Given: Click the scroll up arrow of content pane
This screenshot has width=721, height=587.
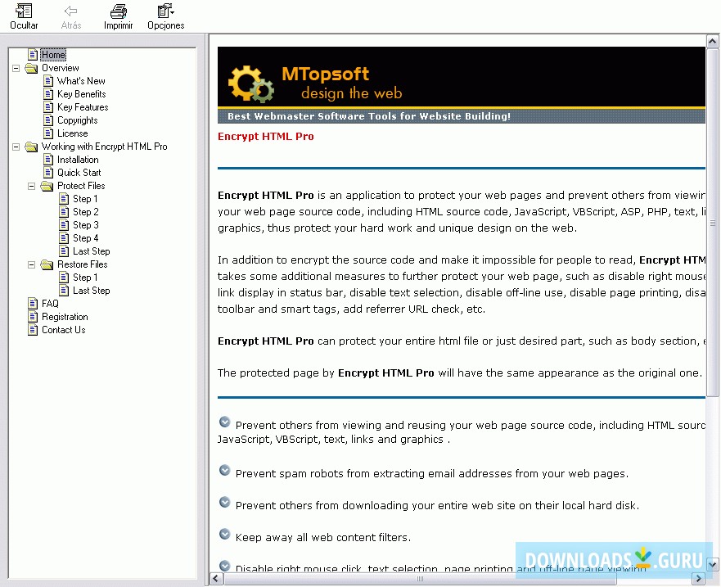Looking at the screenshot, I should pyautogui.click(x=712, y=41).
